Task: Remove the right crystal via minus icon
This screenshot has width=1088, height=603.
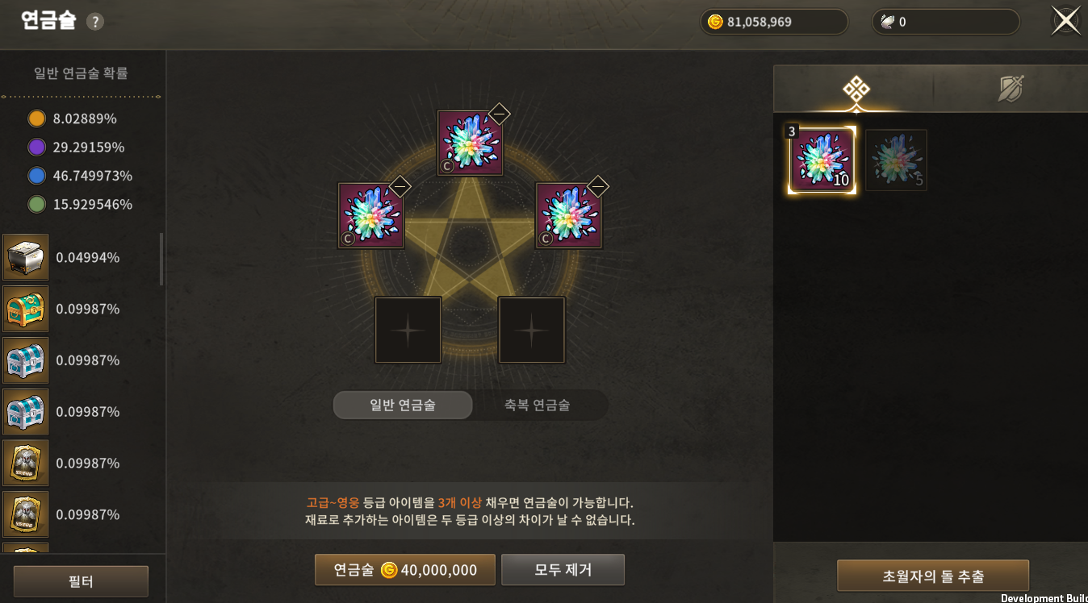Action: (x=598, y=187)
